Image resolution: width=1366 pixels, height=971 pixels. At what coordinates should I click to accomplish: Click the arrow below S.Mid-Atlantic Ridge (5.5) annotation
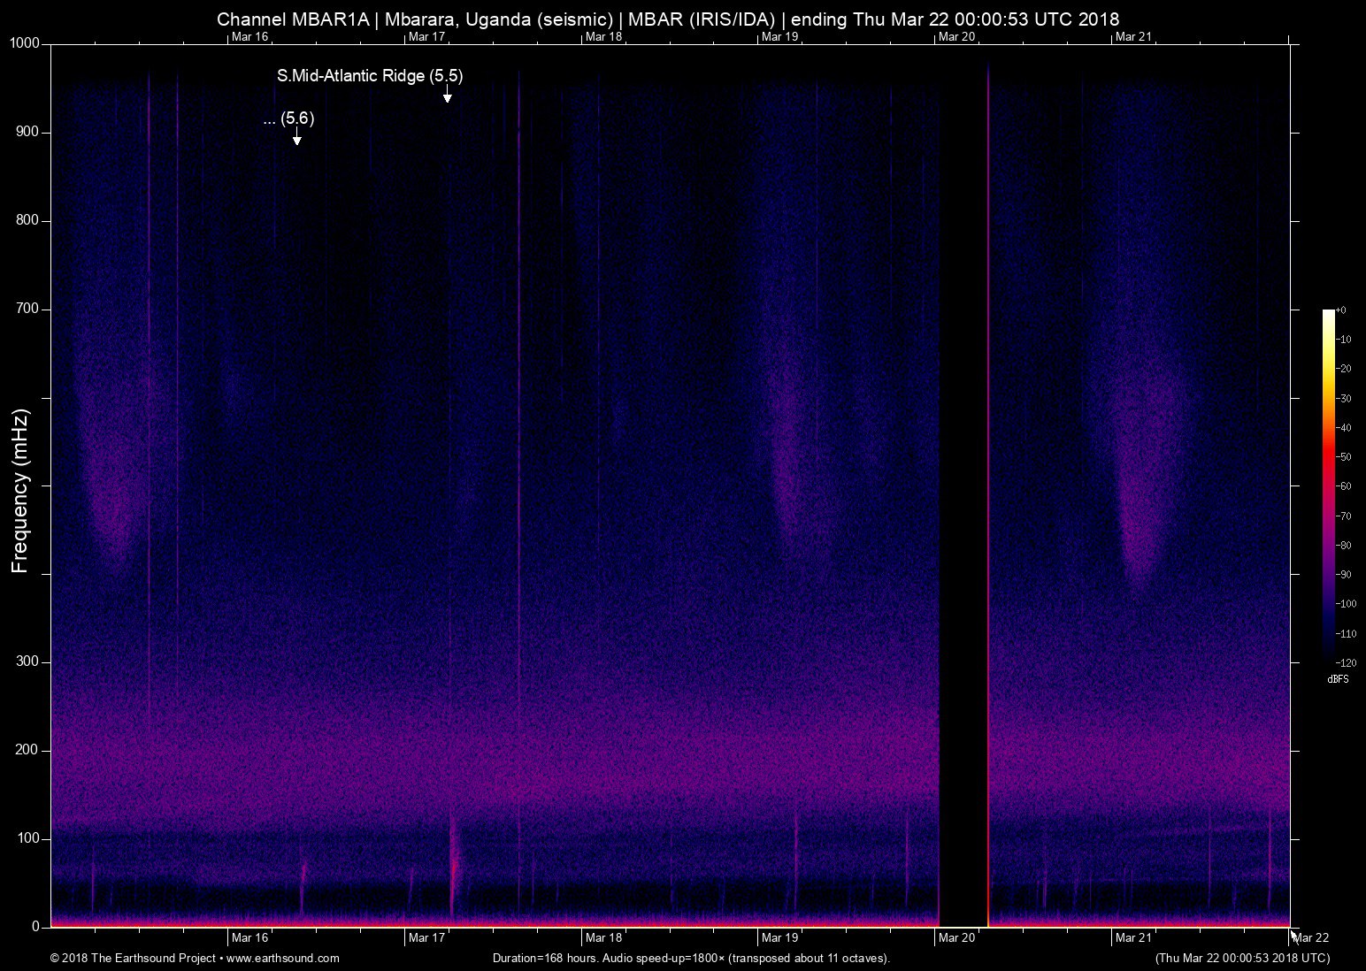(x=448, y=96)
